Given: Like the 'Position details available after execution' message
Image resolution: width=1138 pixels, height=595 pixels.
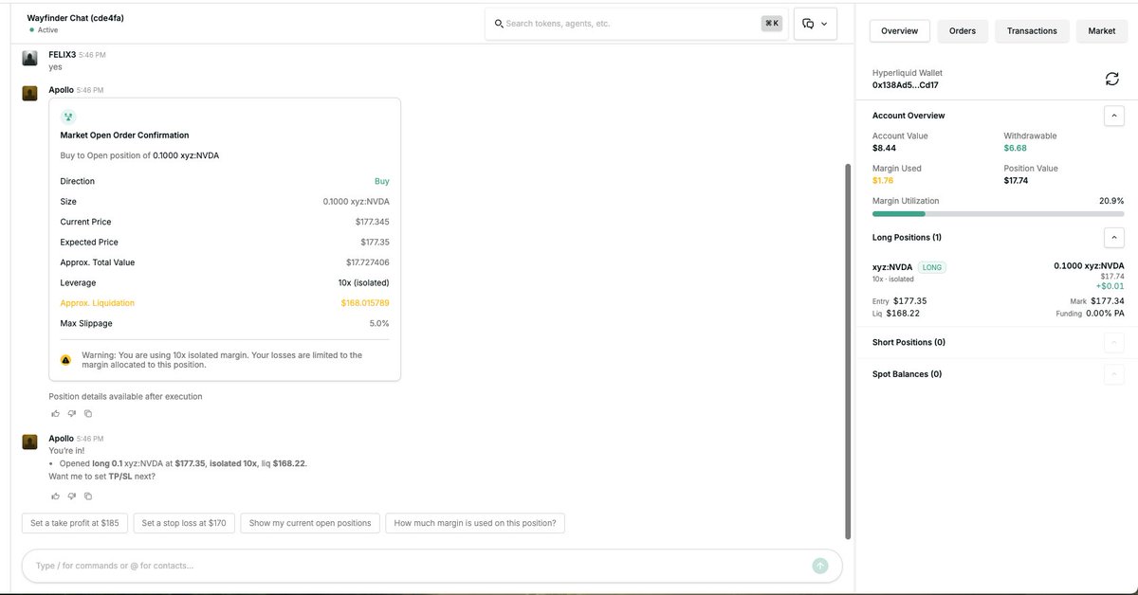Looking at the screenshot, I should 55,413.
